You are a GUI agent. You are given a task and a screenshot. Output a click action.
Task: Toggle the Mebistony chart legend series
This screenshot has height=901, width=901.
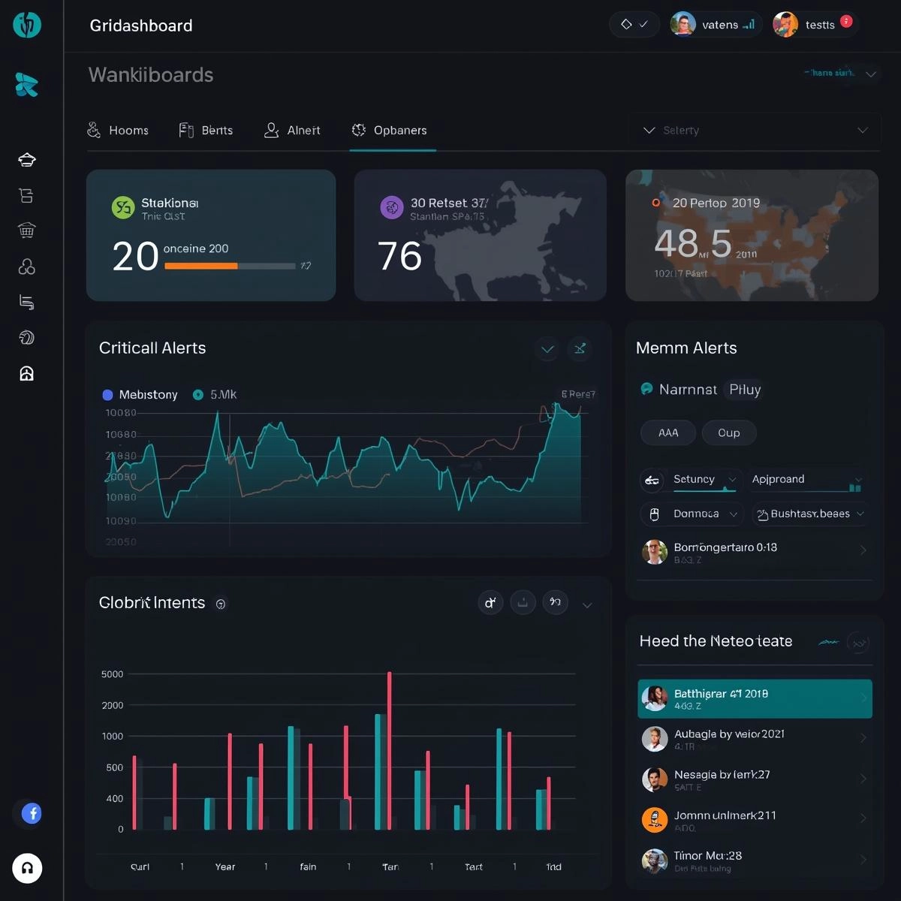[140, 395]
